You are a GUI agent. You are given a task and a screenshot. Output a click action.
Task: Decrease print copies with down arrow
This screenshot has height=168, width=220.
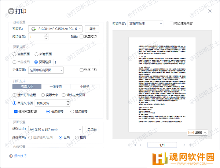(x=46, y=38)
